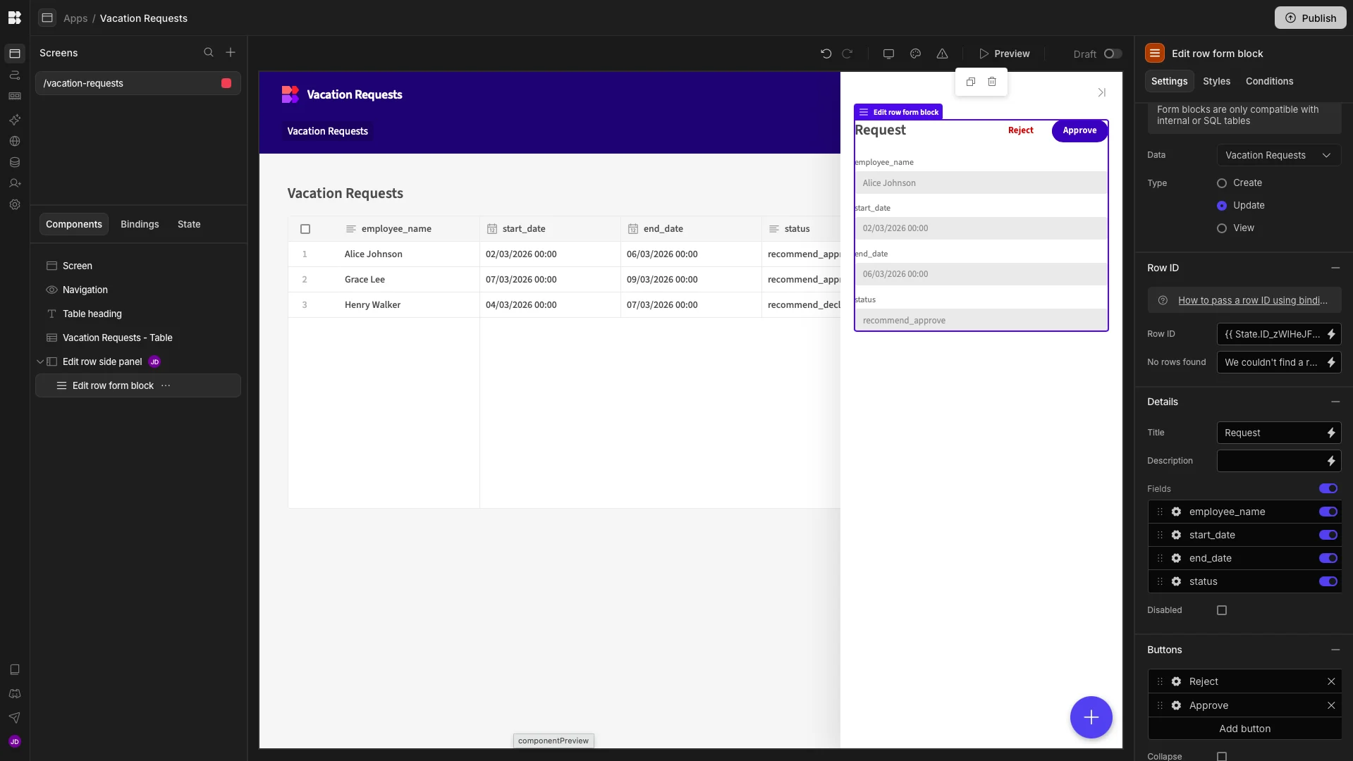The width and height of the screenshot is (1353, 761).
Task: Toggle the start_date field switch
Action: click(x=1328, y=535)
